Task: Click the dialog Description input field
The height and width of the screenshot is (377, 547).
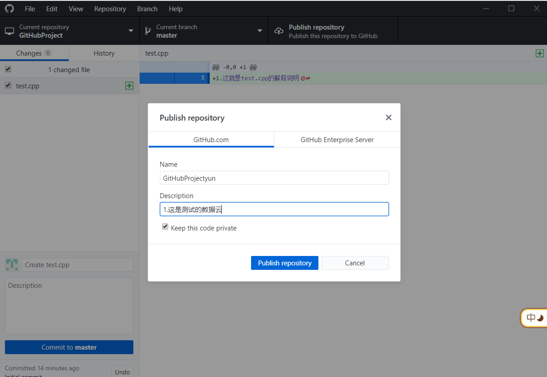Action: tap(274, 209)
